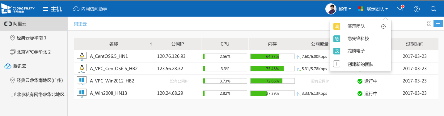This screenshot has width=444, height=116.
Task: Click the Linux icon of A_CentOS6.5_HN1
Action: coord(82,56)
